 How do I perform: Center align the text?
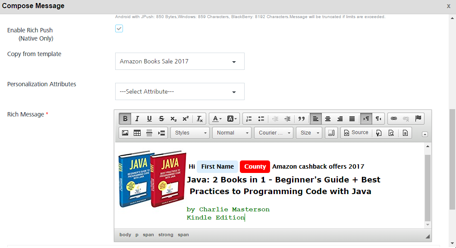click(x=328, y=119)
